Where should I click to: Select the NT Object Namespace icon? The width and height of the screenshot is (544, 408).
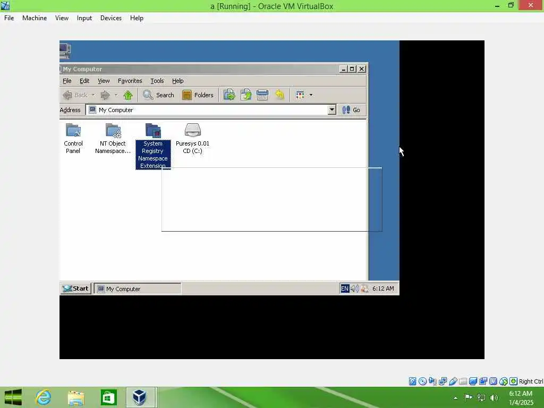pyautogui.click(x=113, y=139)
